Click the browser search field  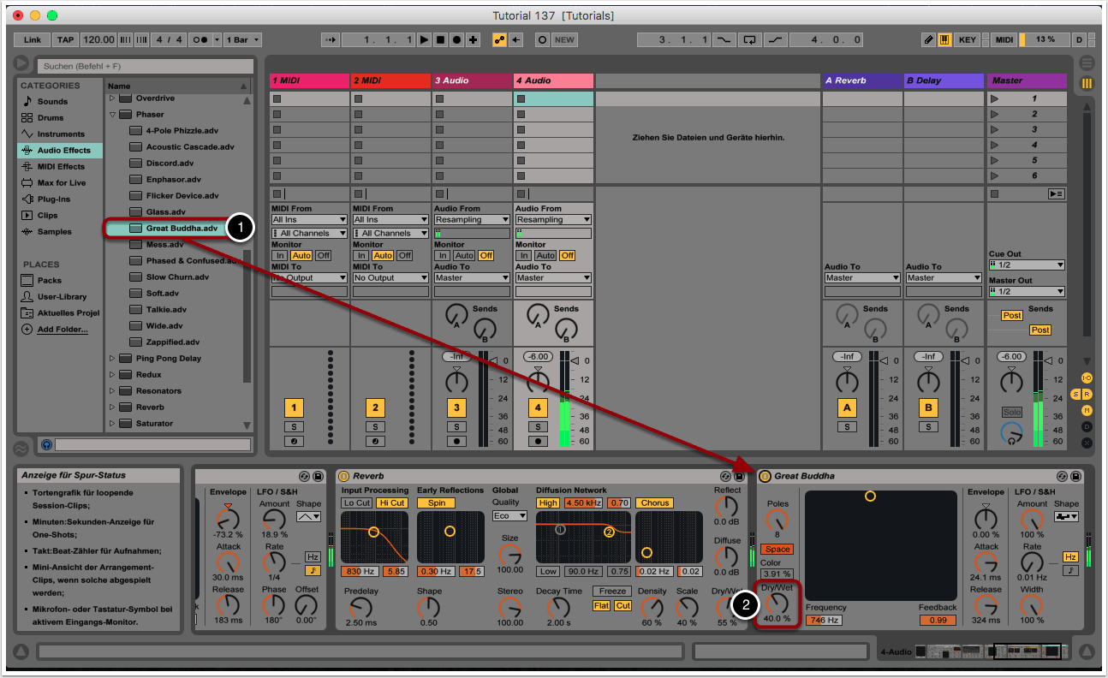coord(146,66)
